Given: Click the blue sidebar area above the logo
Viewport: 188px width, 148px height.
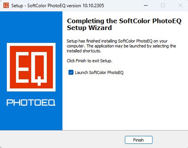Looking at the screenshot, I should click(x=31, y=27).
